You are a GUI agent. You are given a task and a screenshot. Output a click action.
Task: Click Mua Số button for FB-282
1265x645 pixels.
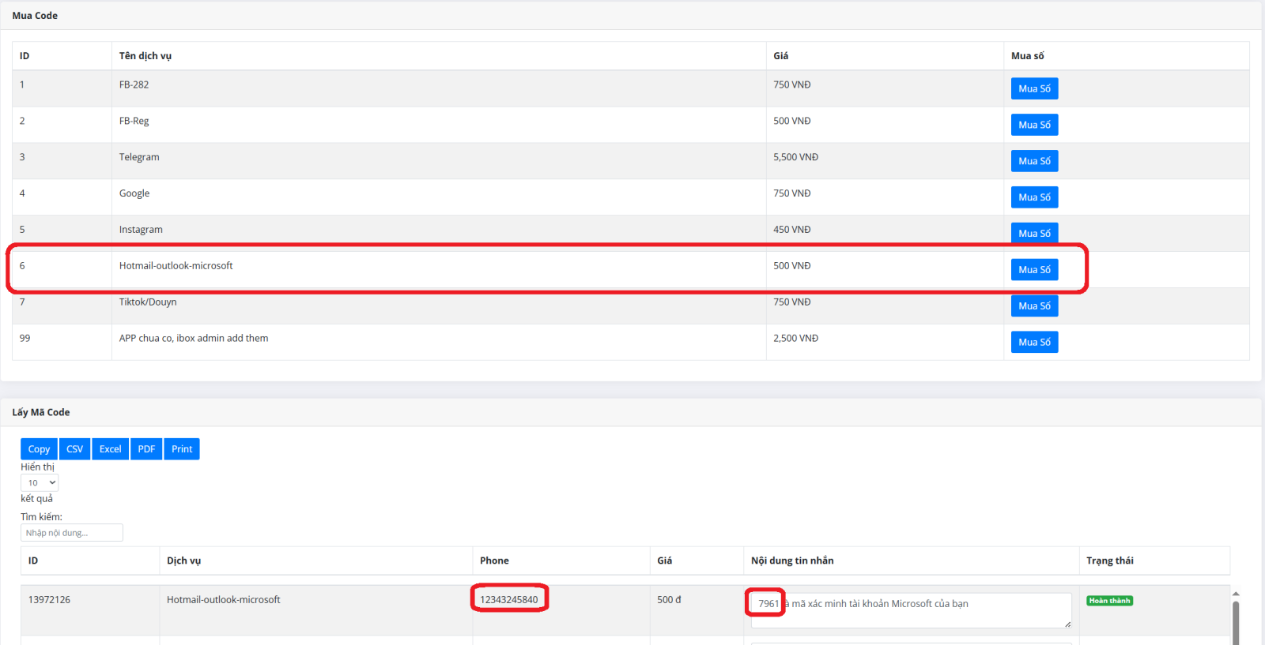1033,88
